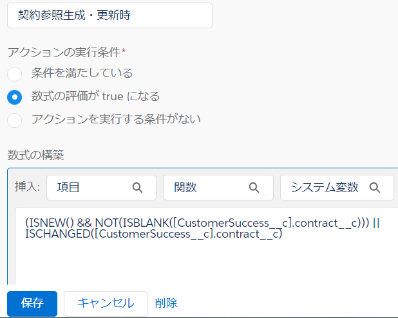Click the search icon in 項目 field
The width and height of the screenshot is (398, 318).
tap(137, 188)
